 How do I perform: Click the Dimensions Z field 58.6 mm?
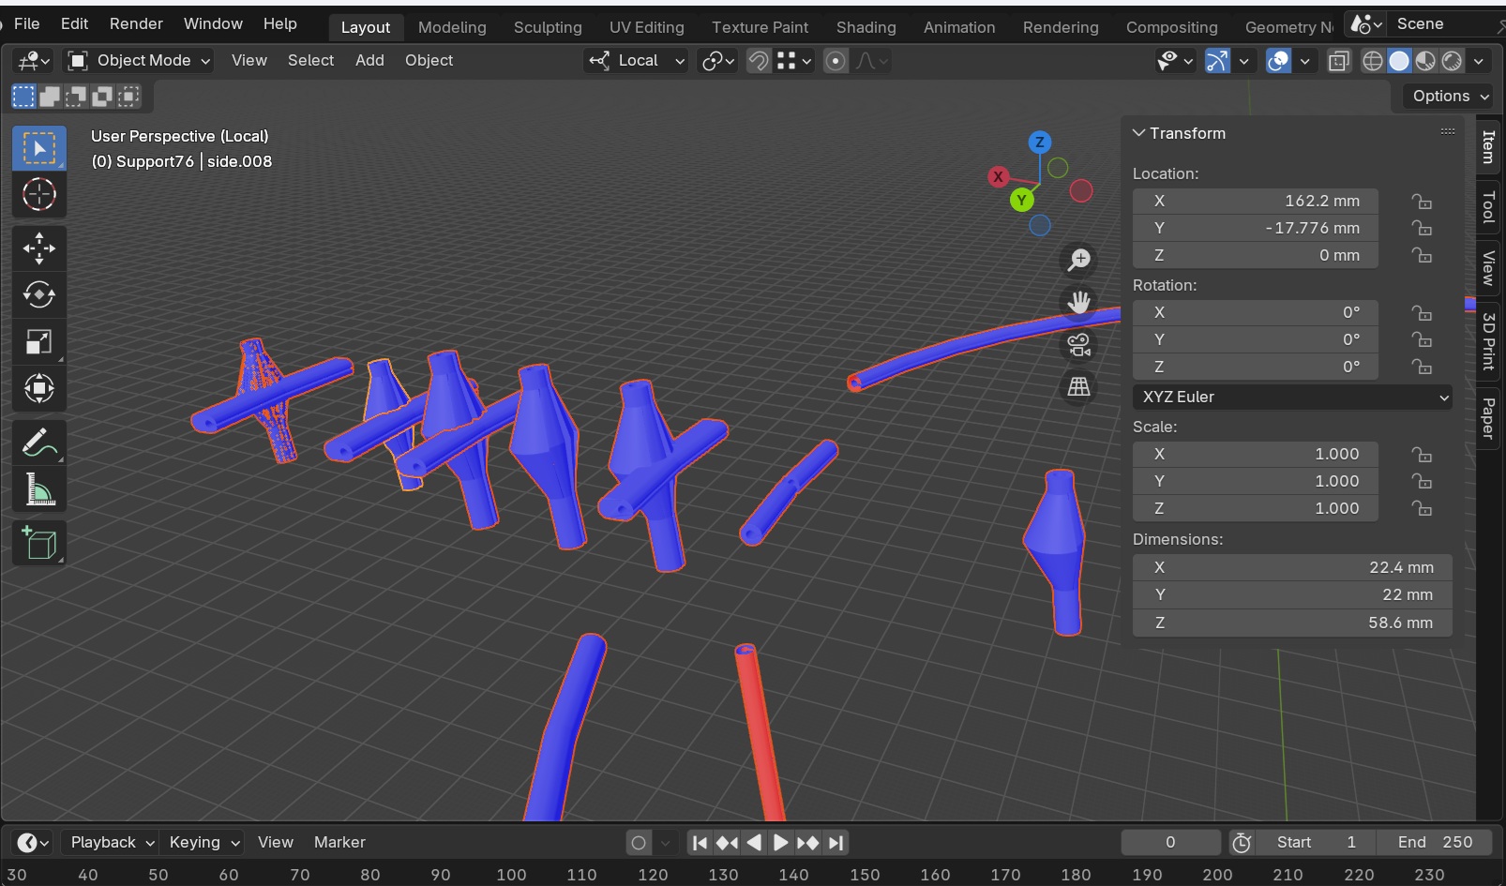pos(1292,623)
